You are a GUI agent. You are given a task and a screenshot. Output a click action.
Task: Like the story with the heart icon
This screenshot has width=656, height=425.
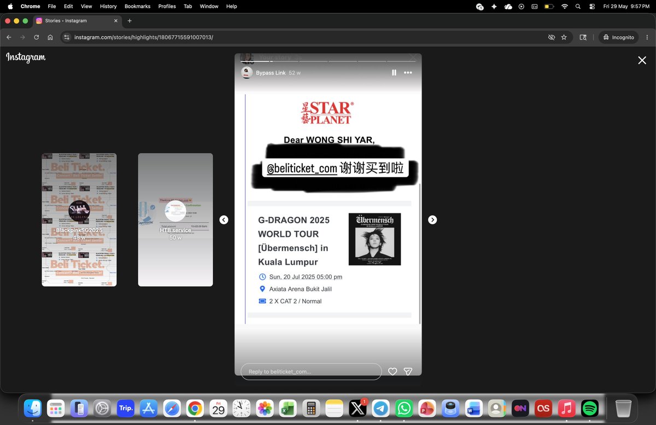tap(392, 371)
